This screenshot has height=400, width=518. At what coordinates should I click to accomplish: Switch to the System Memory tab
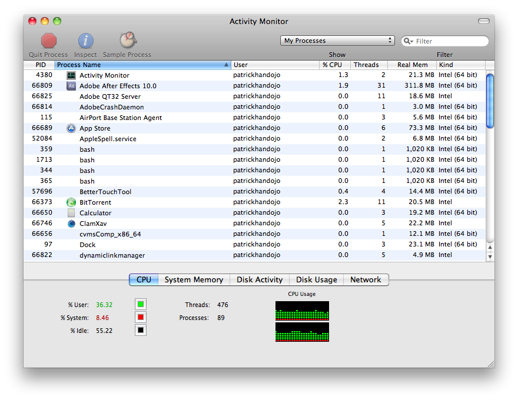[x=194, y=279]
